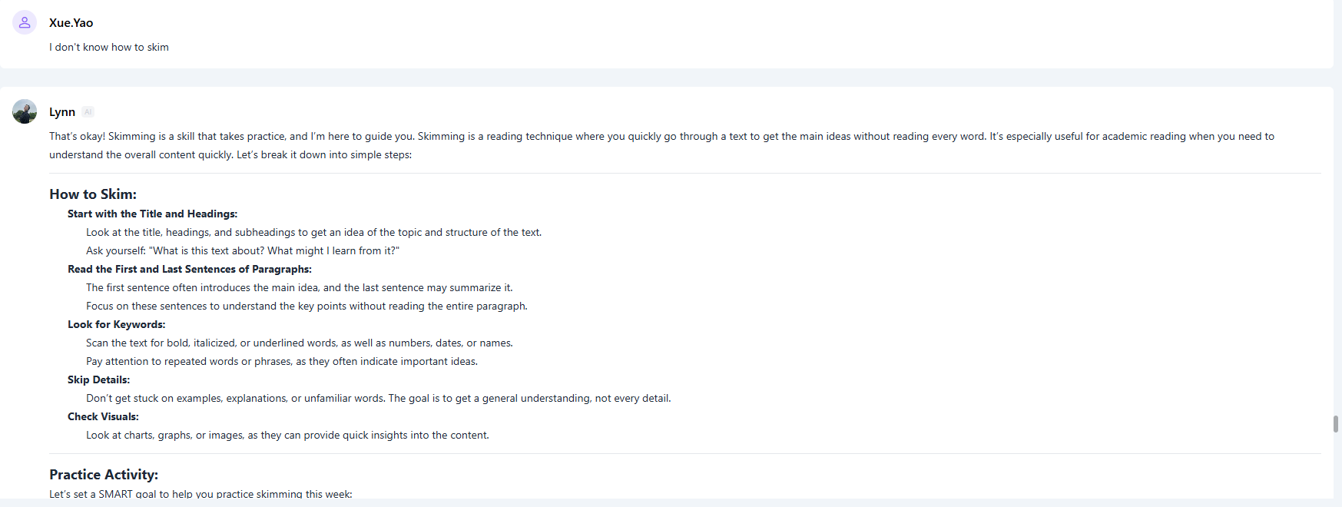Click the Xue.Yao username

(x=71, y=23)
